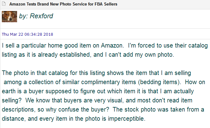Screen dimensions: 210x128
Task: Click the word "photo." ending first paragraph
Action: (x=166, y=55)
